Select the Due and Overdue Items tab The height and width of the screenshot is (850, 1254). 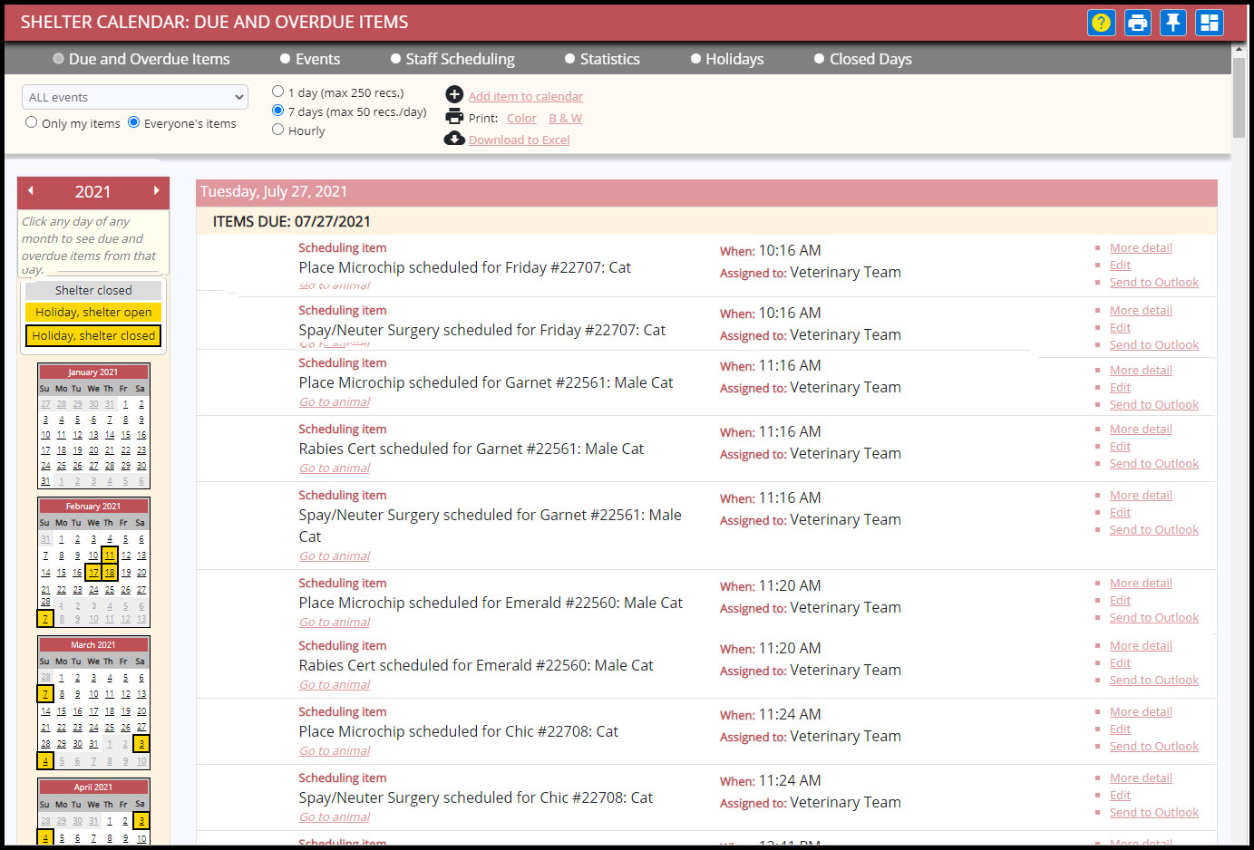point(141,59)
